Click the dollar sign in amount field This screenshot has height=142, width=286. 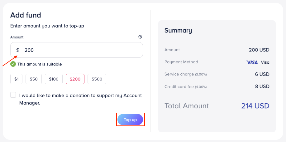click(x=18, y=50)
